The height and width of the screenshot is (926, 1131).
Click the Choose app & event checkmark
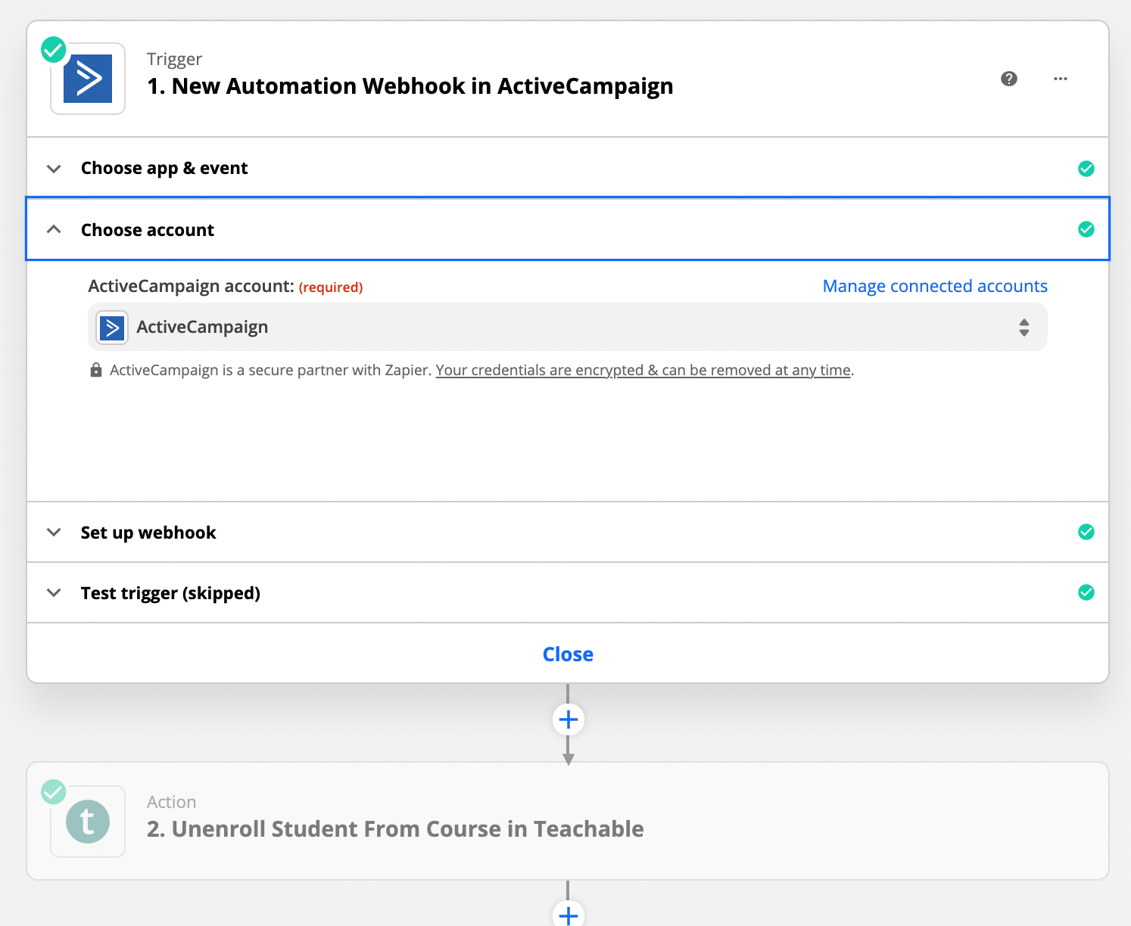tap(1086, 169)
